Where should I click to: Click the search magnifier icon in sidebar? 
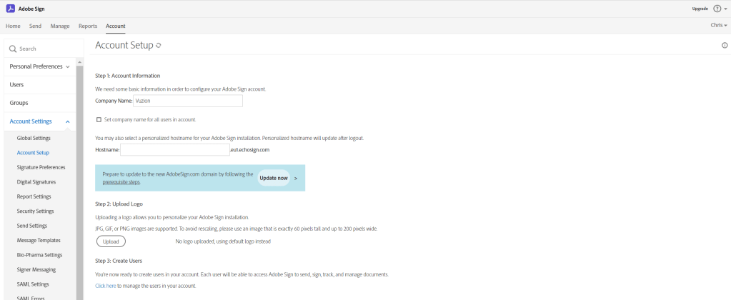13,49
